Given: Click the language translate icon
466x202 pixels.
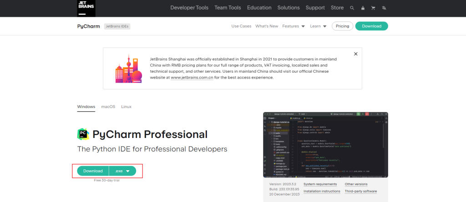Looking at the screenshot, I should coord(384,8).
